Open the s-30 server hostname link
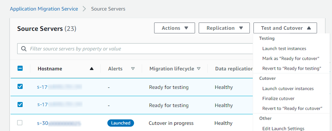 coord(59,123)
